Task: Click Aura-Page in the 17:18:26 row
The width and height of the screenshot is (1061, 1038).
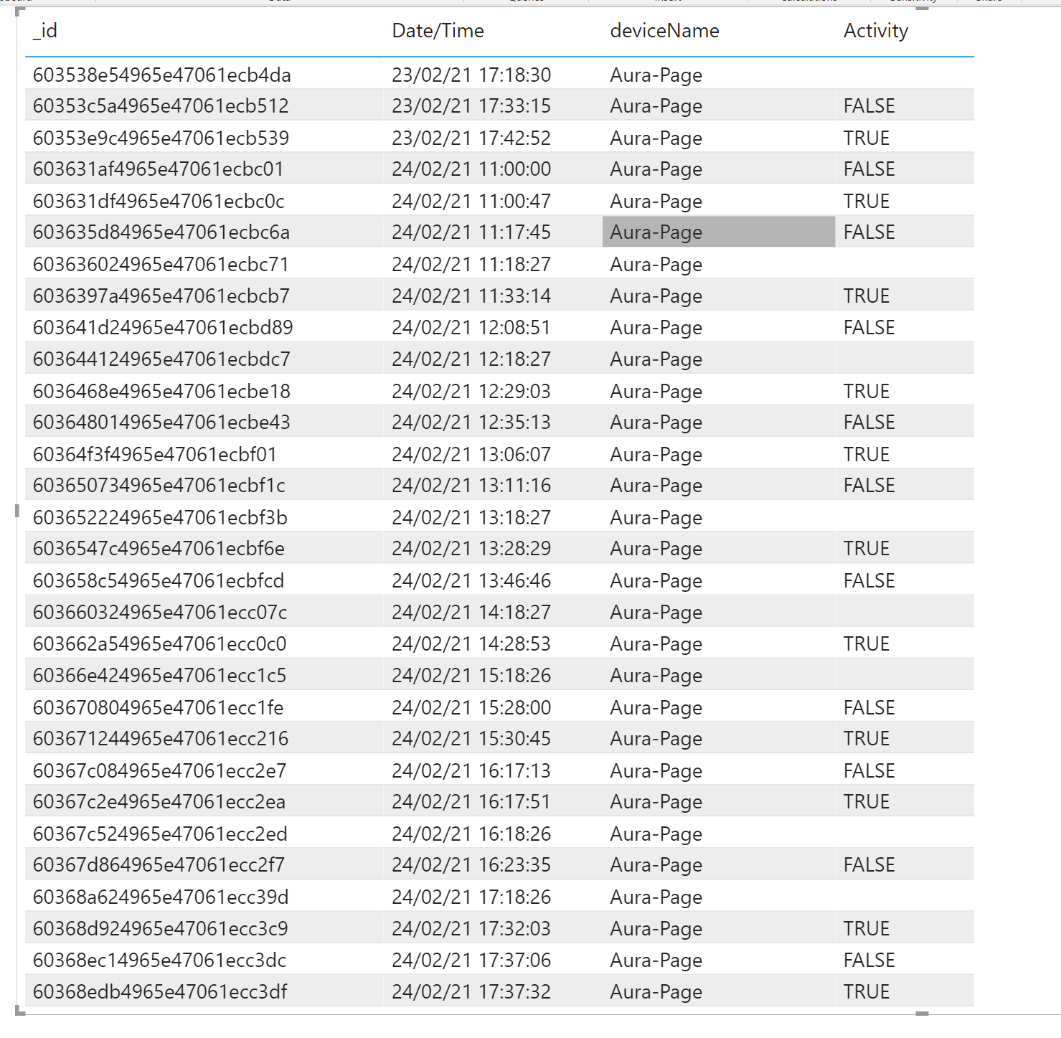Action: pyautogui.click(x=656, y=897)
